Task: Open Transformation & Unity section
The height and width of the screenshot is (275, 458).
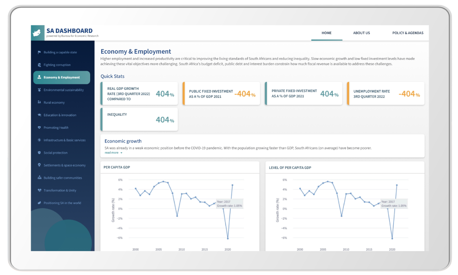Action: point(60,190)
